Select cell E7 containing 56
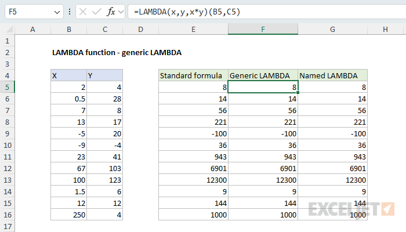 pyautogui.click(x=193, y=111)
